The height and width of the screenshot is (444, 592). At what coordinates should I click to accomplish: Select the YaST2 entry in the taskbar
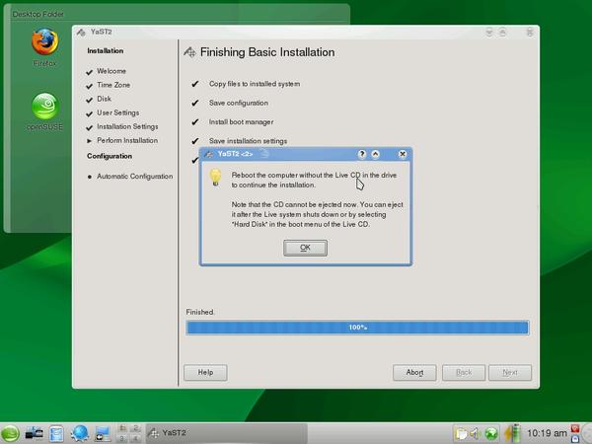pyautogui.click(x=226, y=433)
